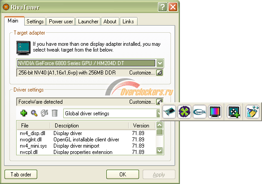This screenshot has height=184, width=262.
Task: Expand Customize arrow beside 256-bit NV40
Action: click(x=160, y=73)
